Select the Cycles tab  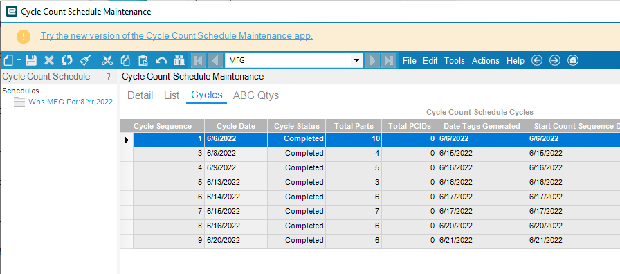[206, 95]
